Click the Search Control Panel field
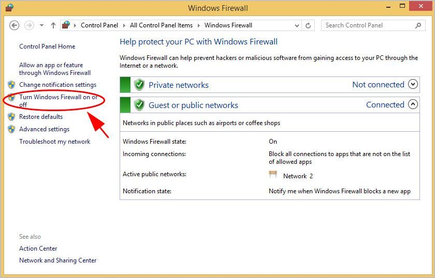This screenshot has width=435, height=278. coord(368,25)
